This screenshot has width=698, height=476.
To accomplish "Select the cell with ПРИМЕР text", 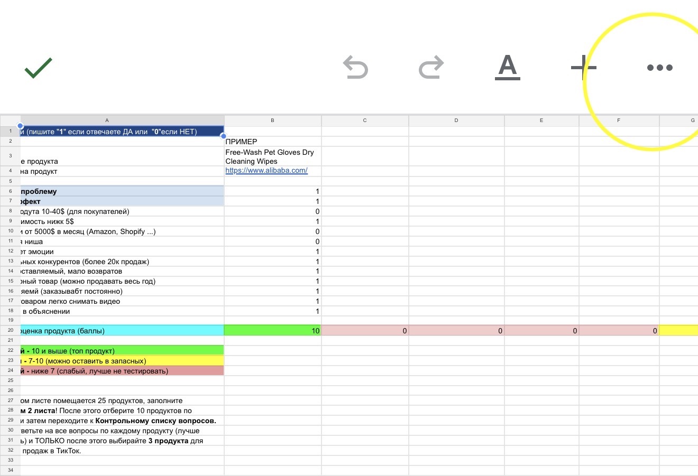I will 272,142.
